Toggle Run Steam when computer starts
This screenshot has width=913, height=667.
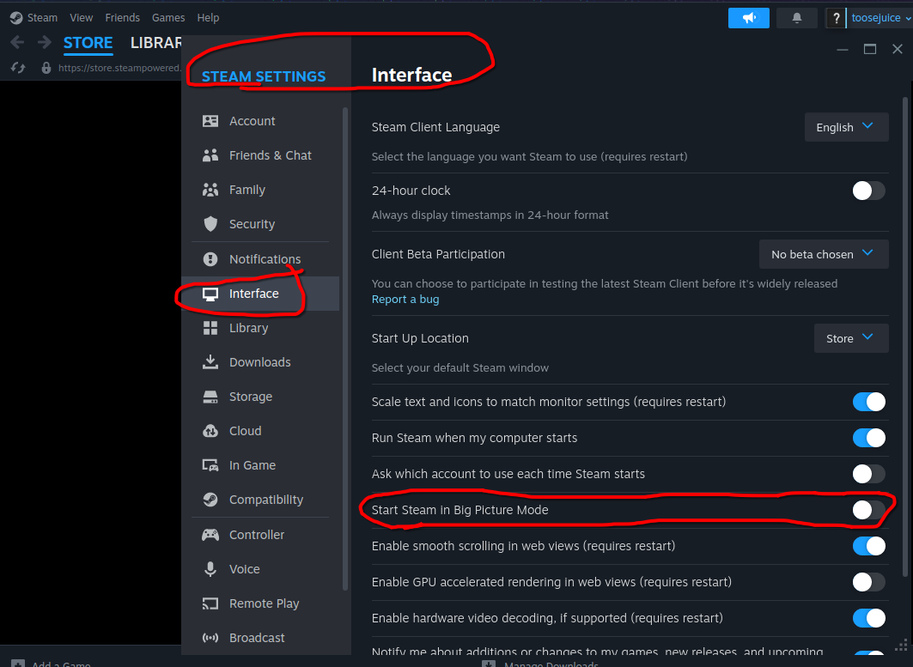(x=868, y=439)
